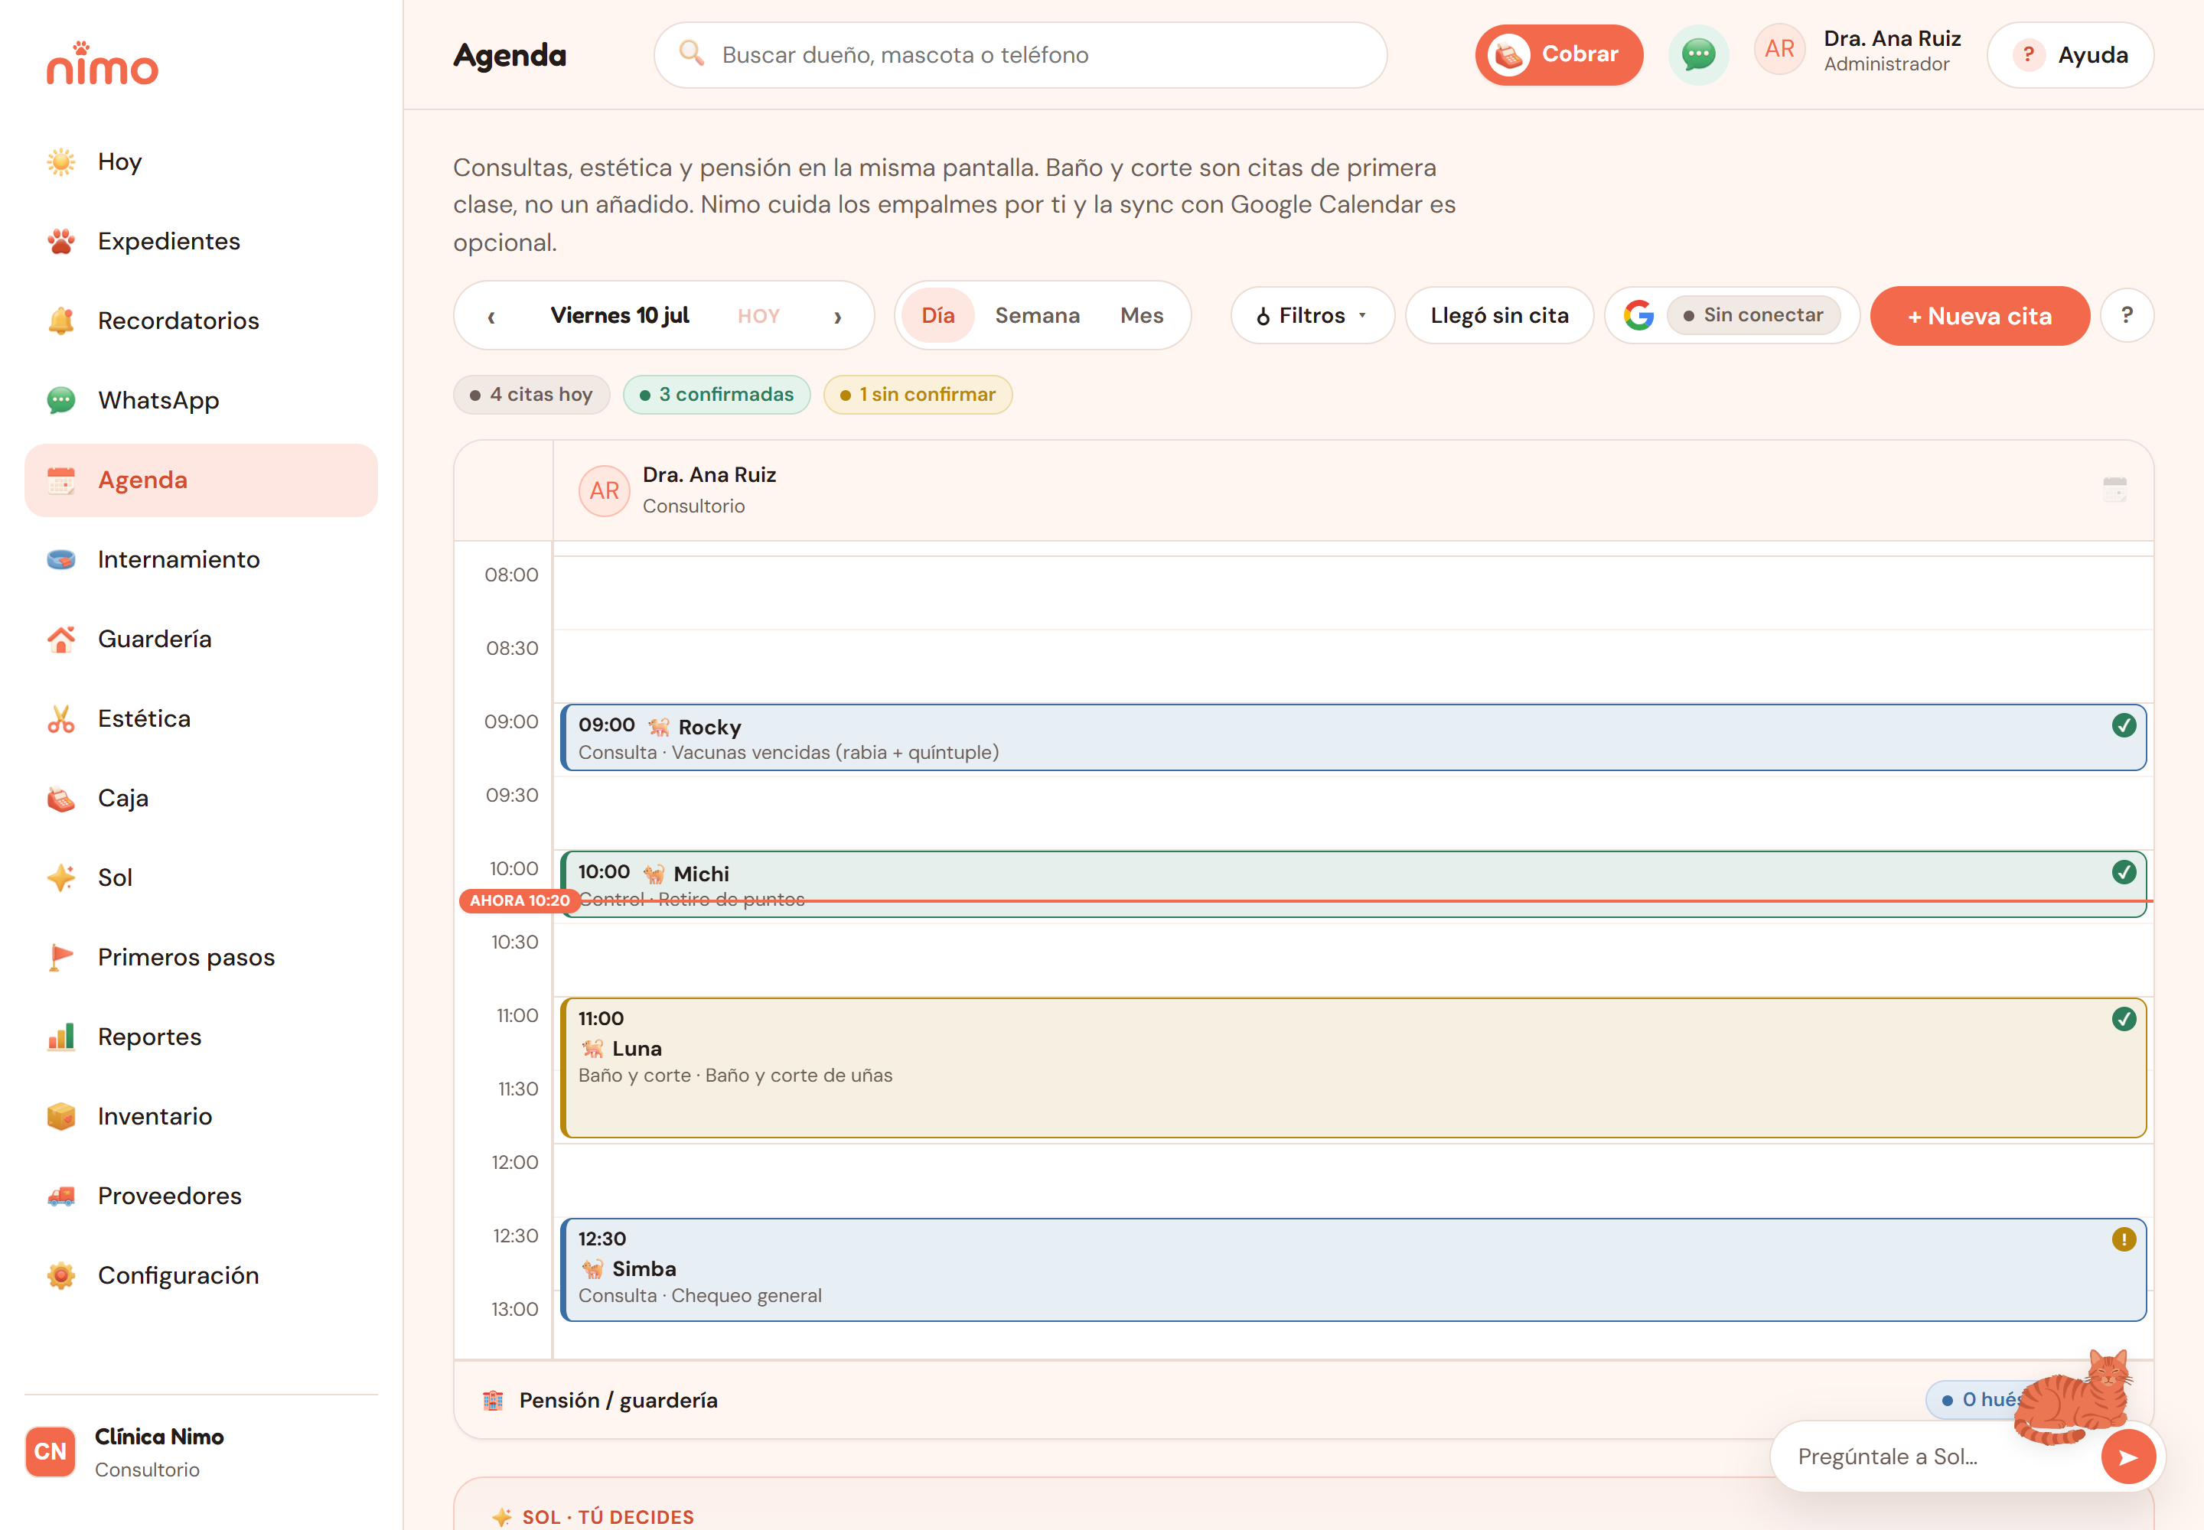This screenshot has height=1530, width=2204.
Task: Click Luna's confirmed checkmark icon
Action: tap(2124, 1019)
